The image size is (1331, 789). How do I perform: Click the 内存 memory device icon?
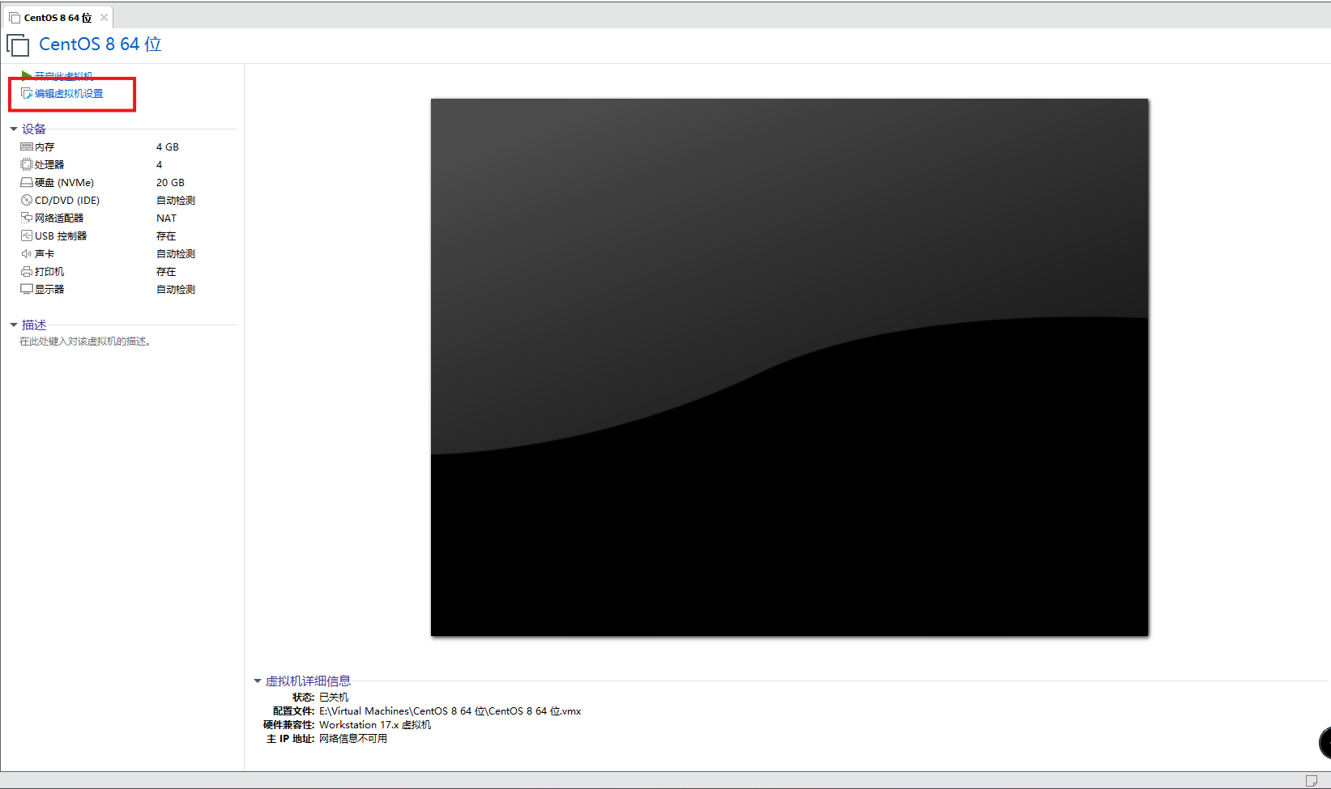click(x=27, y=147)
